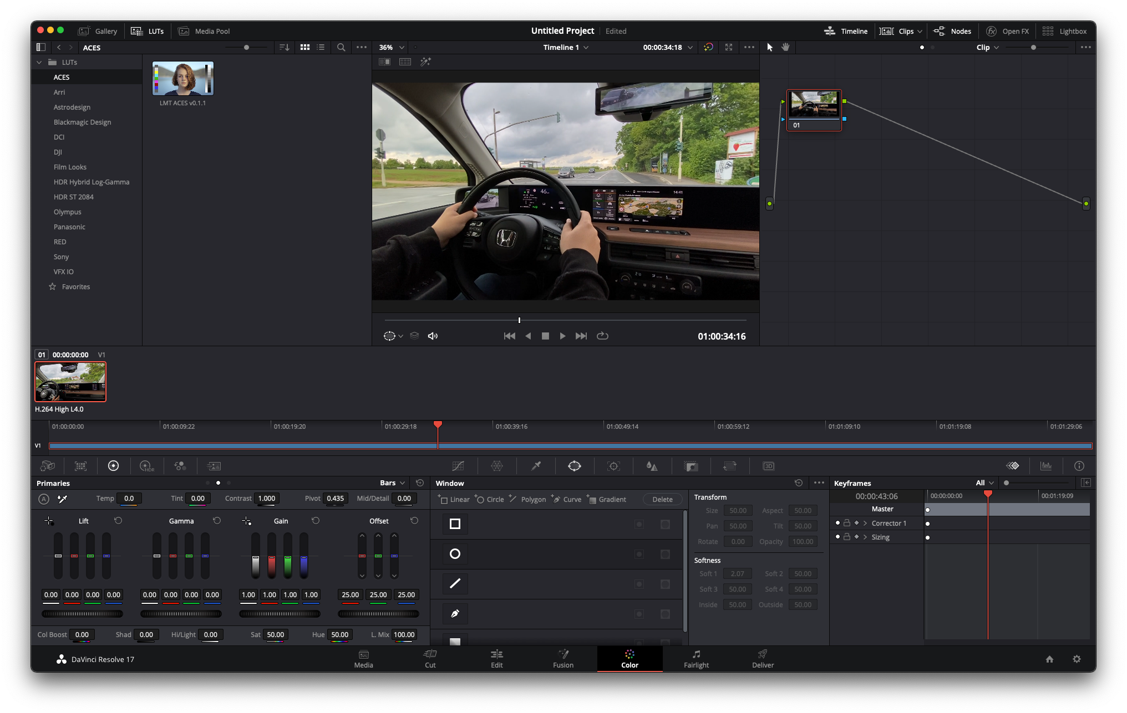This screenshot has height=713, width=1127.
Task: Select the Qualifier eyedropper tool
Action: point(536,466)
